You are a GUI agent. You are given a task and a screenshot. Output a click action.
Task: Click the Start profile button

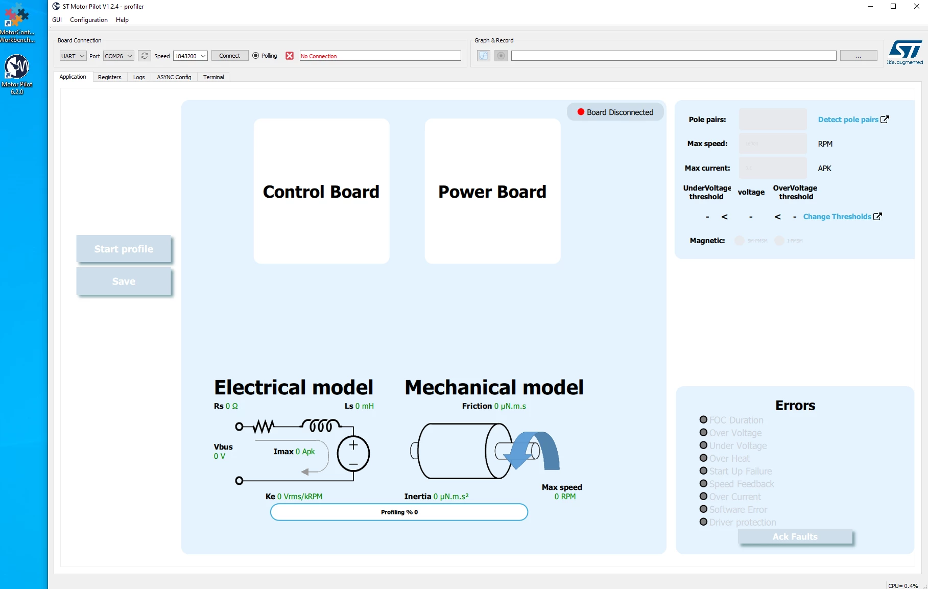[124, 249]
